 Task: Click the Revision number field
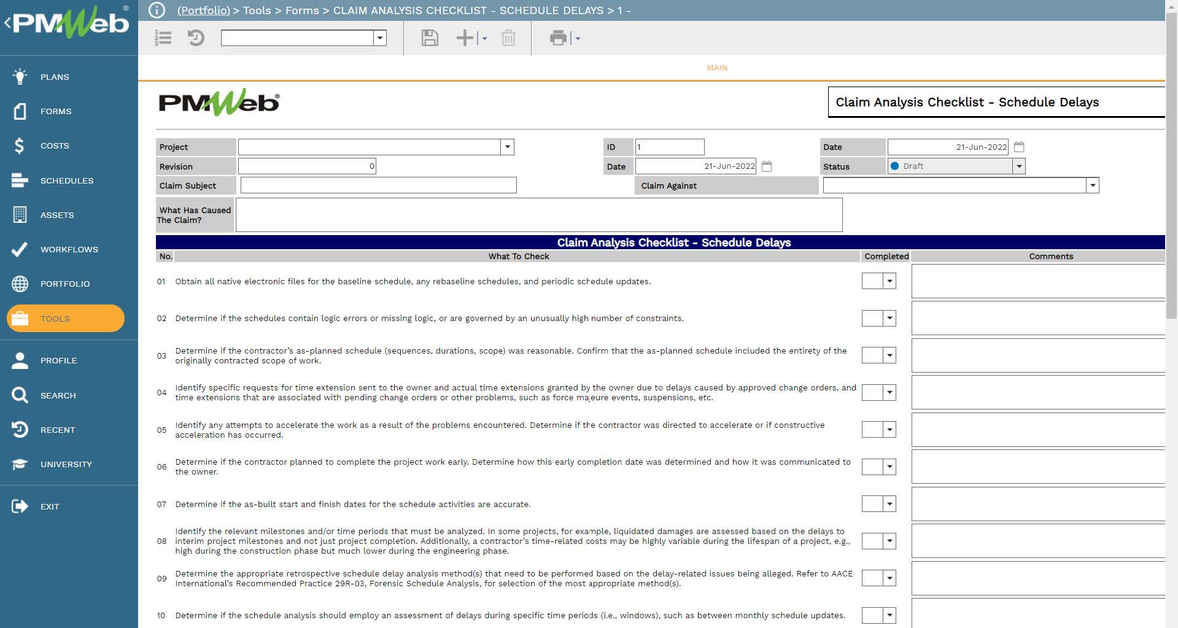point(307,166)
